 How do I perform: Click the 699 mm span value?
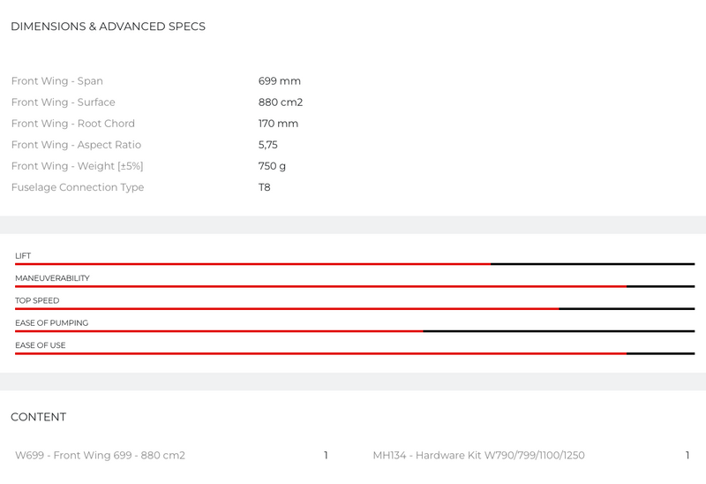pyautogui.click(x=279, y=81)
